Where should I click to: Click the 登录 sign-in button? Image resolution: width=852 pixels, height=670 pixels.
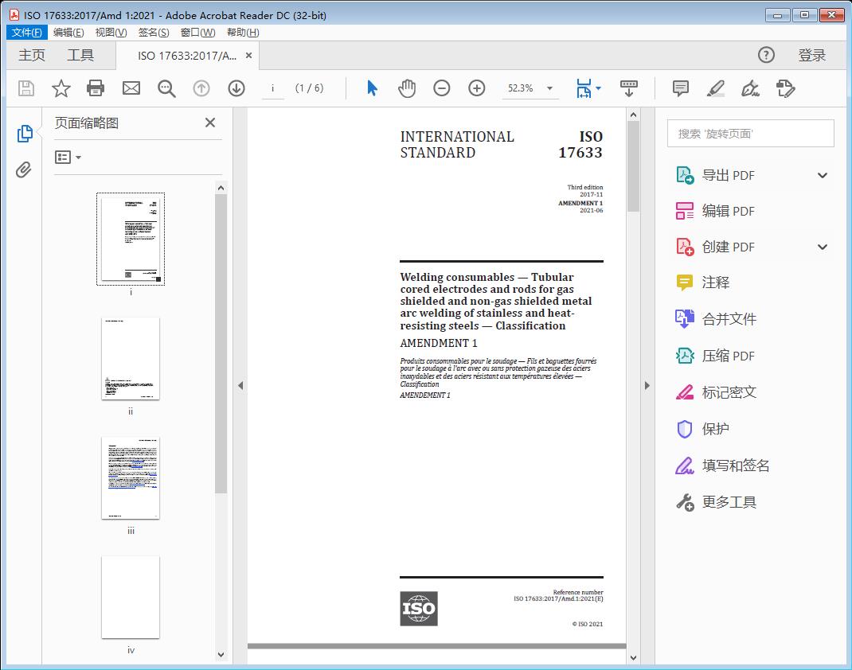(x=811, y=55)
